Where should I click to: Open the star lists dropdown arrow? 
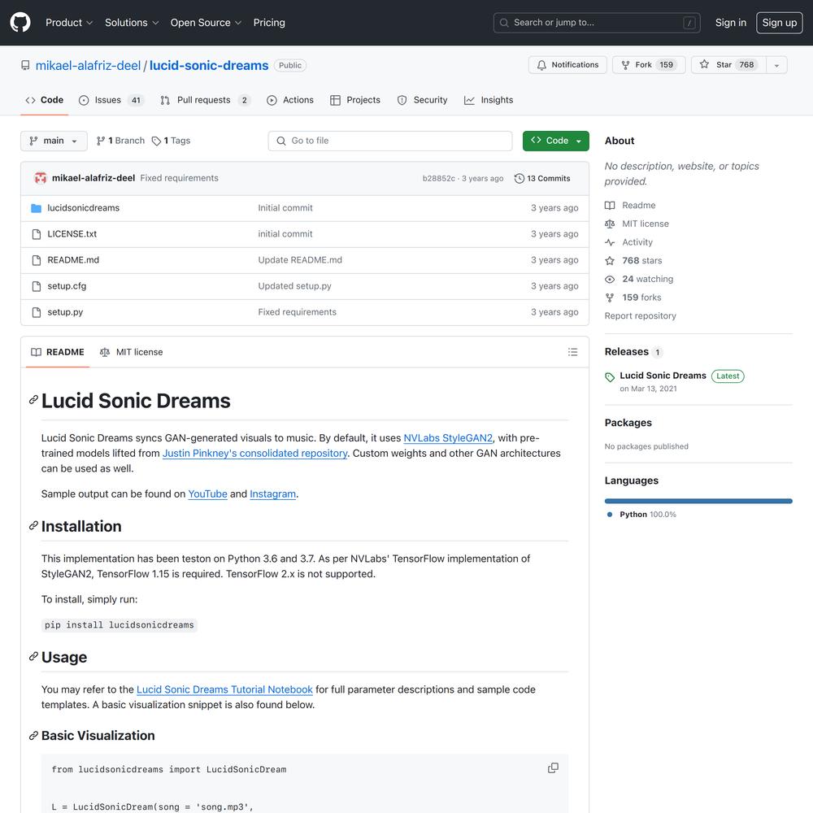click(x=776, y=65)
